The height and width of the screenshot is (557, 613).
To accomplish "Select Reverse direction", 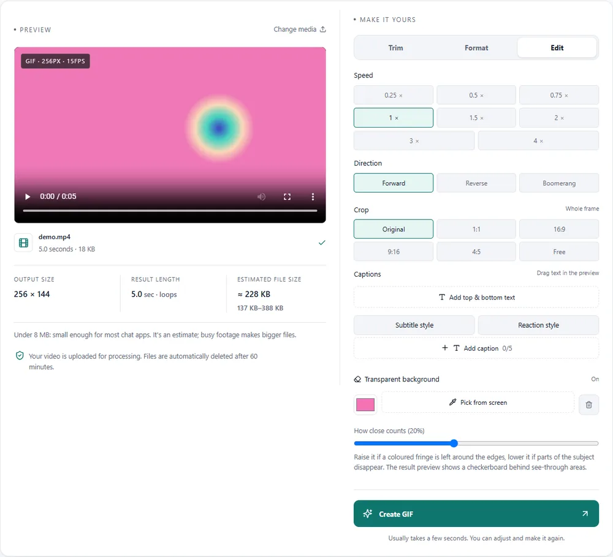I will [x=476, y=183].
